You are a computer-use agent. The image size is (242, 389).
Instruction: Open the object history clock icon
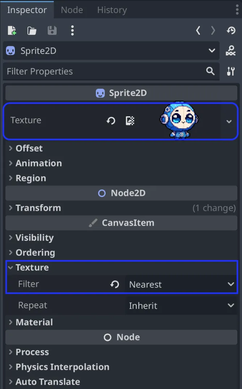coord(231,31)
